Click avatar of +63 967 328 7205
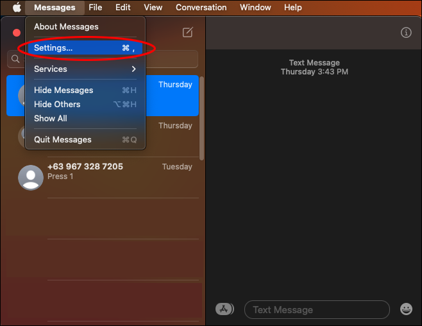The width and height of the screenshot is (422, 326). point(31,178)
